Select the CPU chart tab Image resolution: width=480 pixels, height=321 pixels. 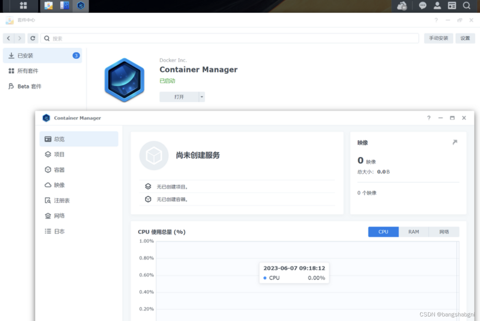point(383,232)
